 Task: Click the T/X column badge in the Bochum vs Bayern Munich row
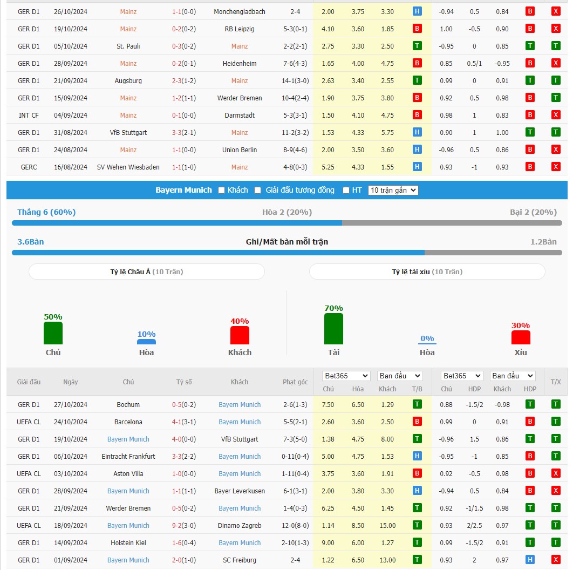555,404
